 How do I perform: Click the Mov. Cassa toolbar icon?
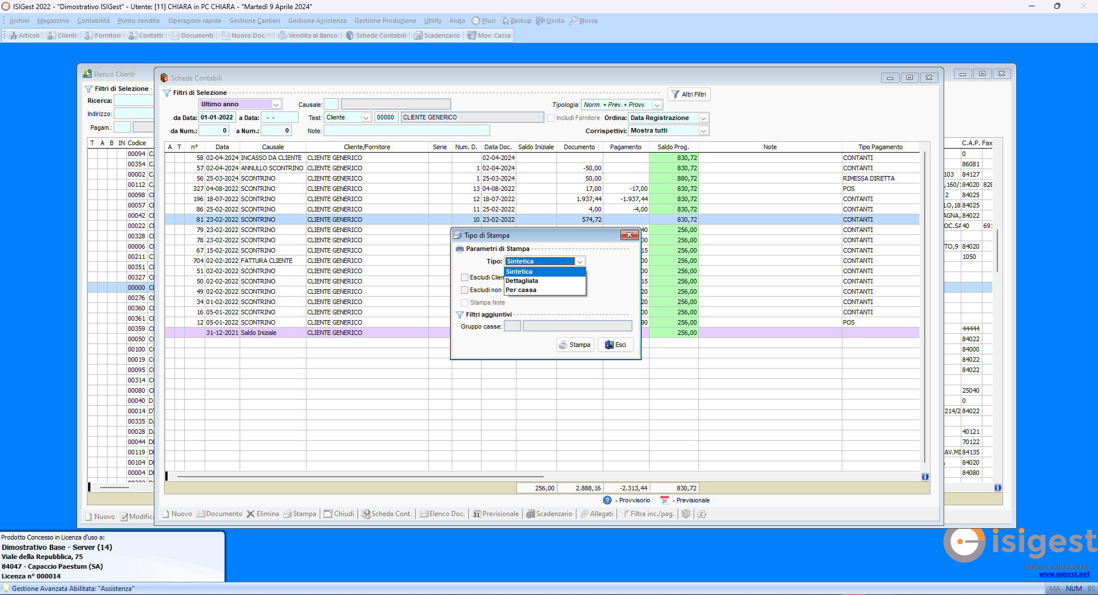click(489, 35)
